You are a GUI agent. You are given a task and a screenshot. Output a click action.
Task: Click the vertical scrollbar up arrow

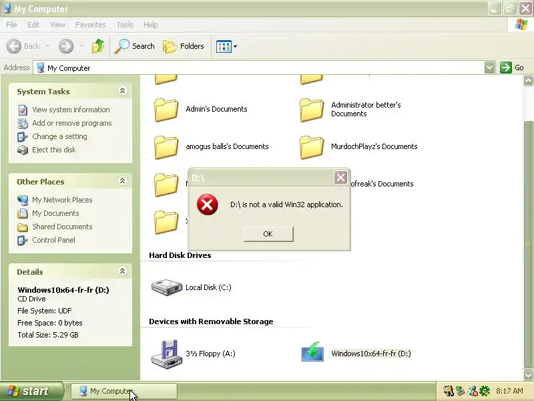click(528, 81)
